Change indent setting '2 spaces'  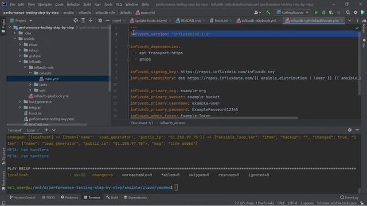tap(307, 203)
